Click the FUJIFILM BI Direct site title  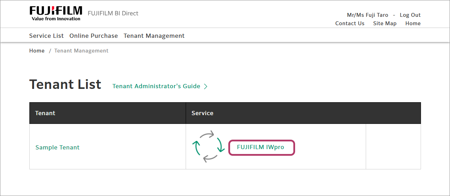tap(113, 13)
